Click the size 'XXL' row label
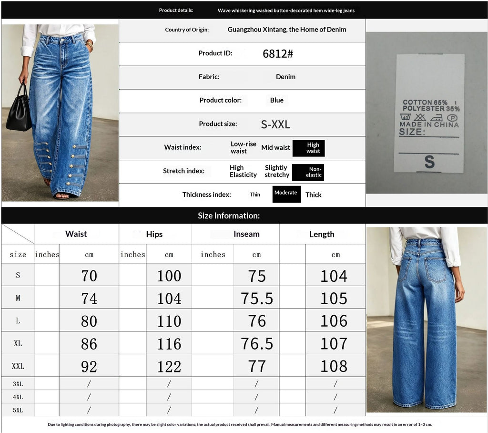 18,366
